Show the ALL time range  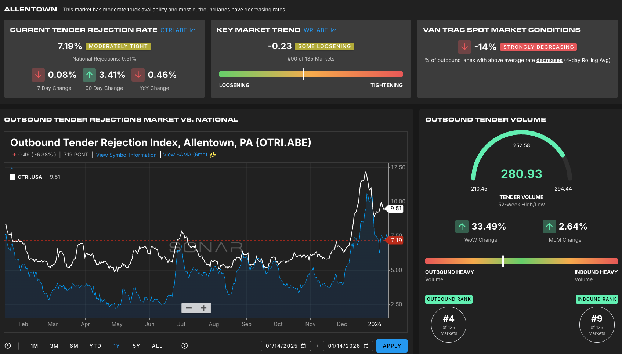coord(157,346)
